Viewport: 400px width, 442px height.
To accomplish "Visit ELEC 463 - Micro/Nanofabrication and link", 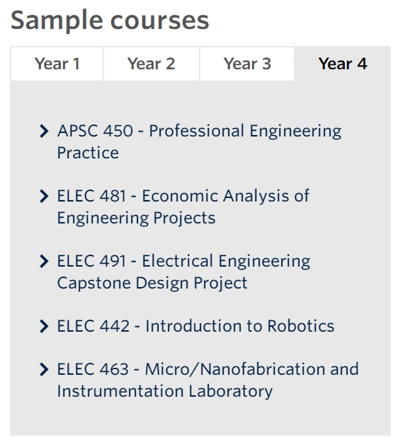I will (207, 369).
